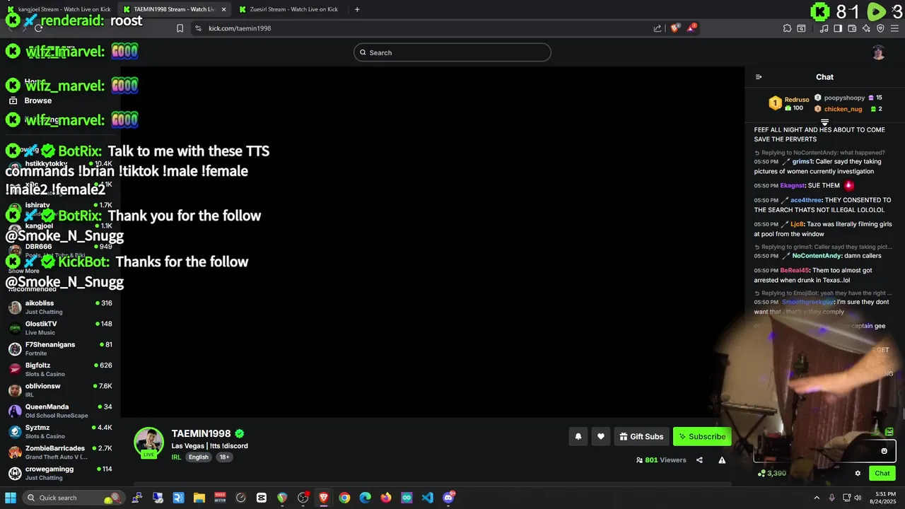
Task: Open the browser hamburger main menu
Action: tap(894, 28)
